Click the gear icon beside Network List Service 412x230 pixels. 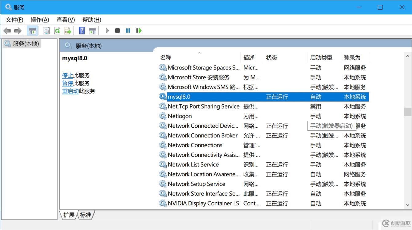click(x=163, y=165)
